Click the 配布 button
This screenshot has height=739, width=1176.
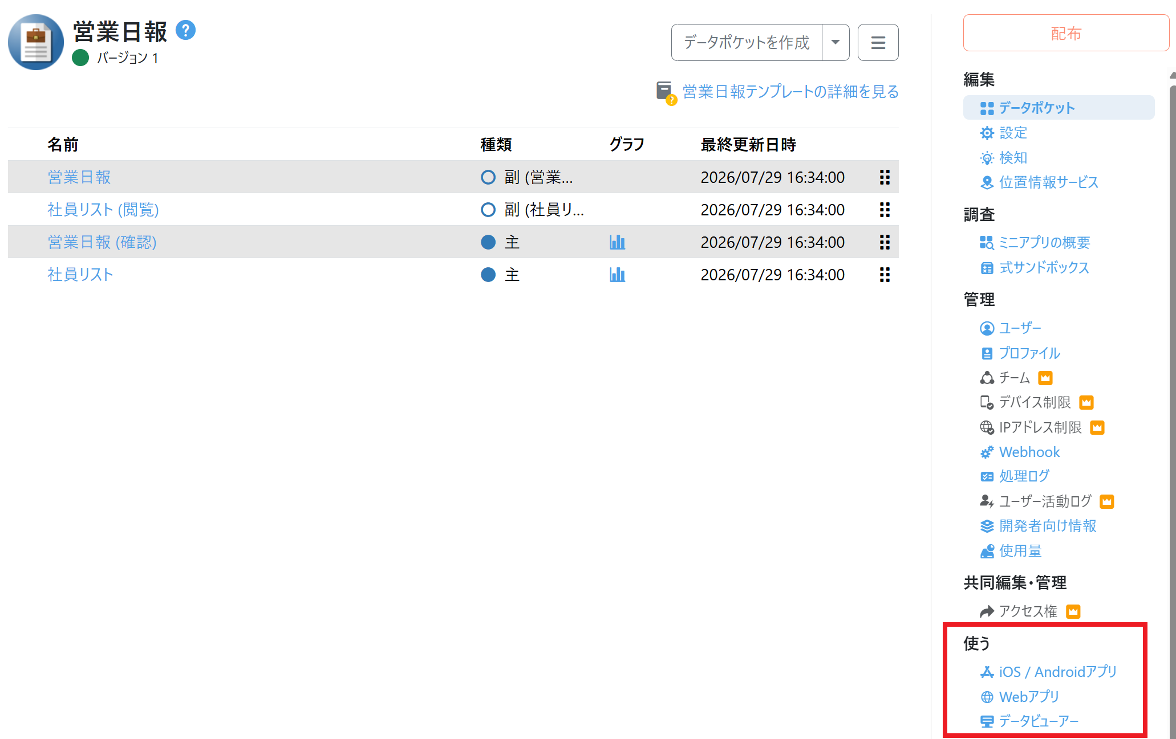pyautogui.click(x=1065, y=33)
